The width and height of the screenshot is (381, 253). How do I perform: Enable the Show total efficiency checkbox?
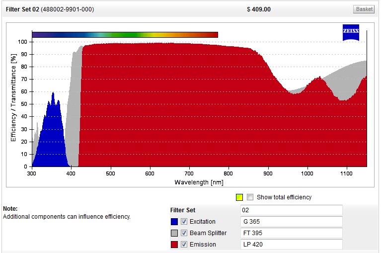click(x=250, y=197)
